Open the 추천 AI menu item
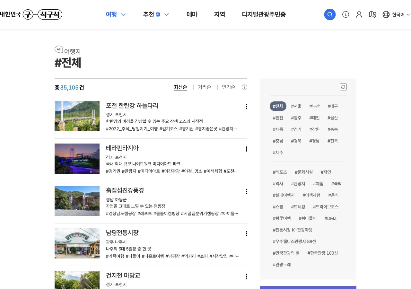 point(152,14)
